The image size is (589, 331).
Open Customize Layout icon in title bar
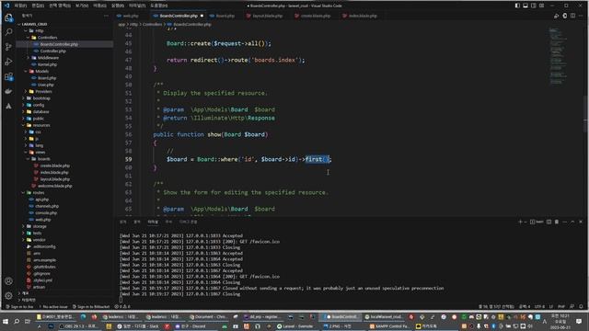point(542,6)
